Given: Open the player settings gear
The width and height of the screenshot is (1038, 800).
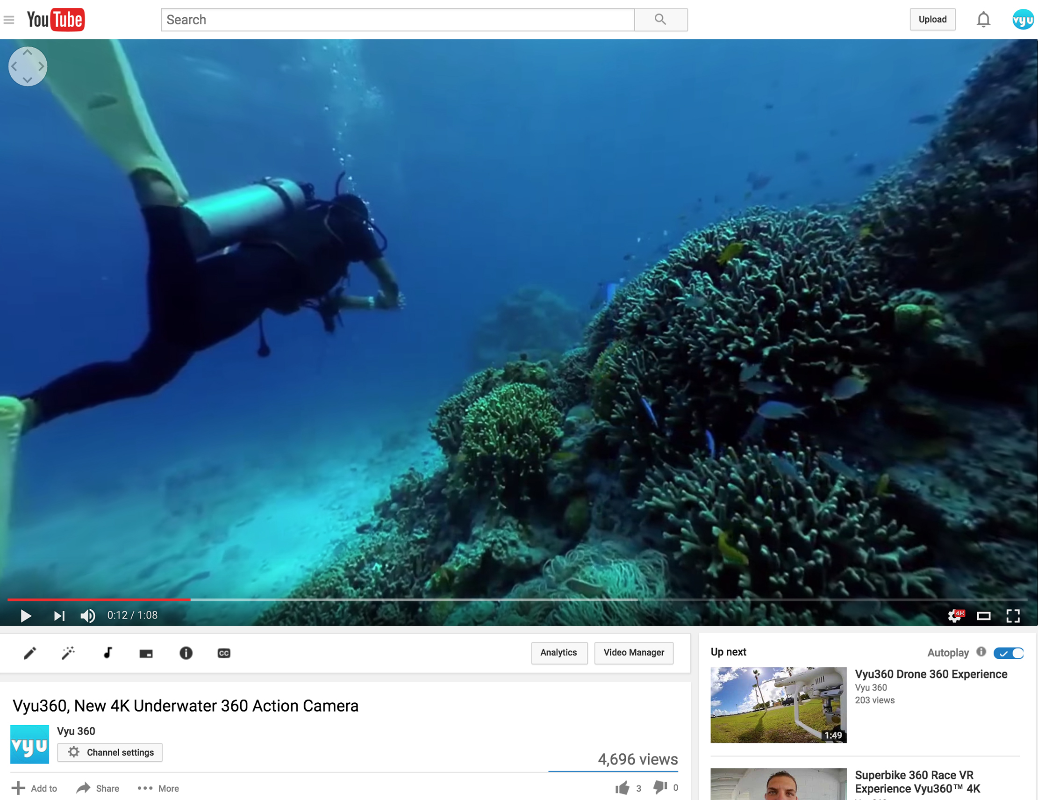Looking at the screenshot, I should click(955, 616).
